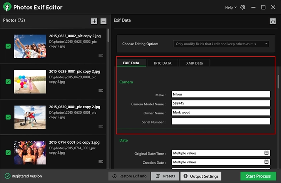281x183 pixels.
Task: Open details menu icon for 2015_0630_0001_pic photo
Action: pyautogui.click(x=101, y=126)
